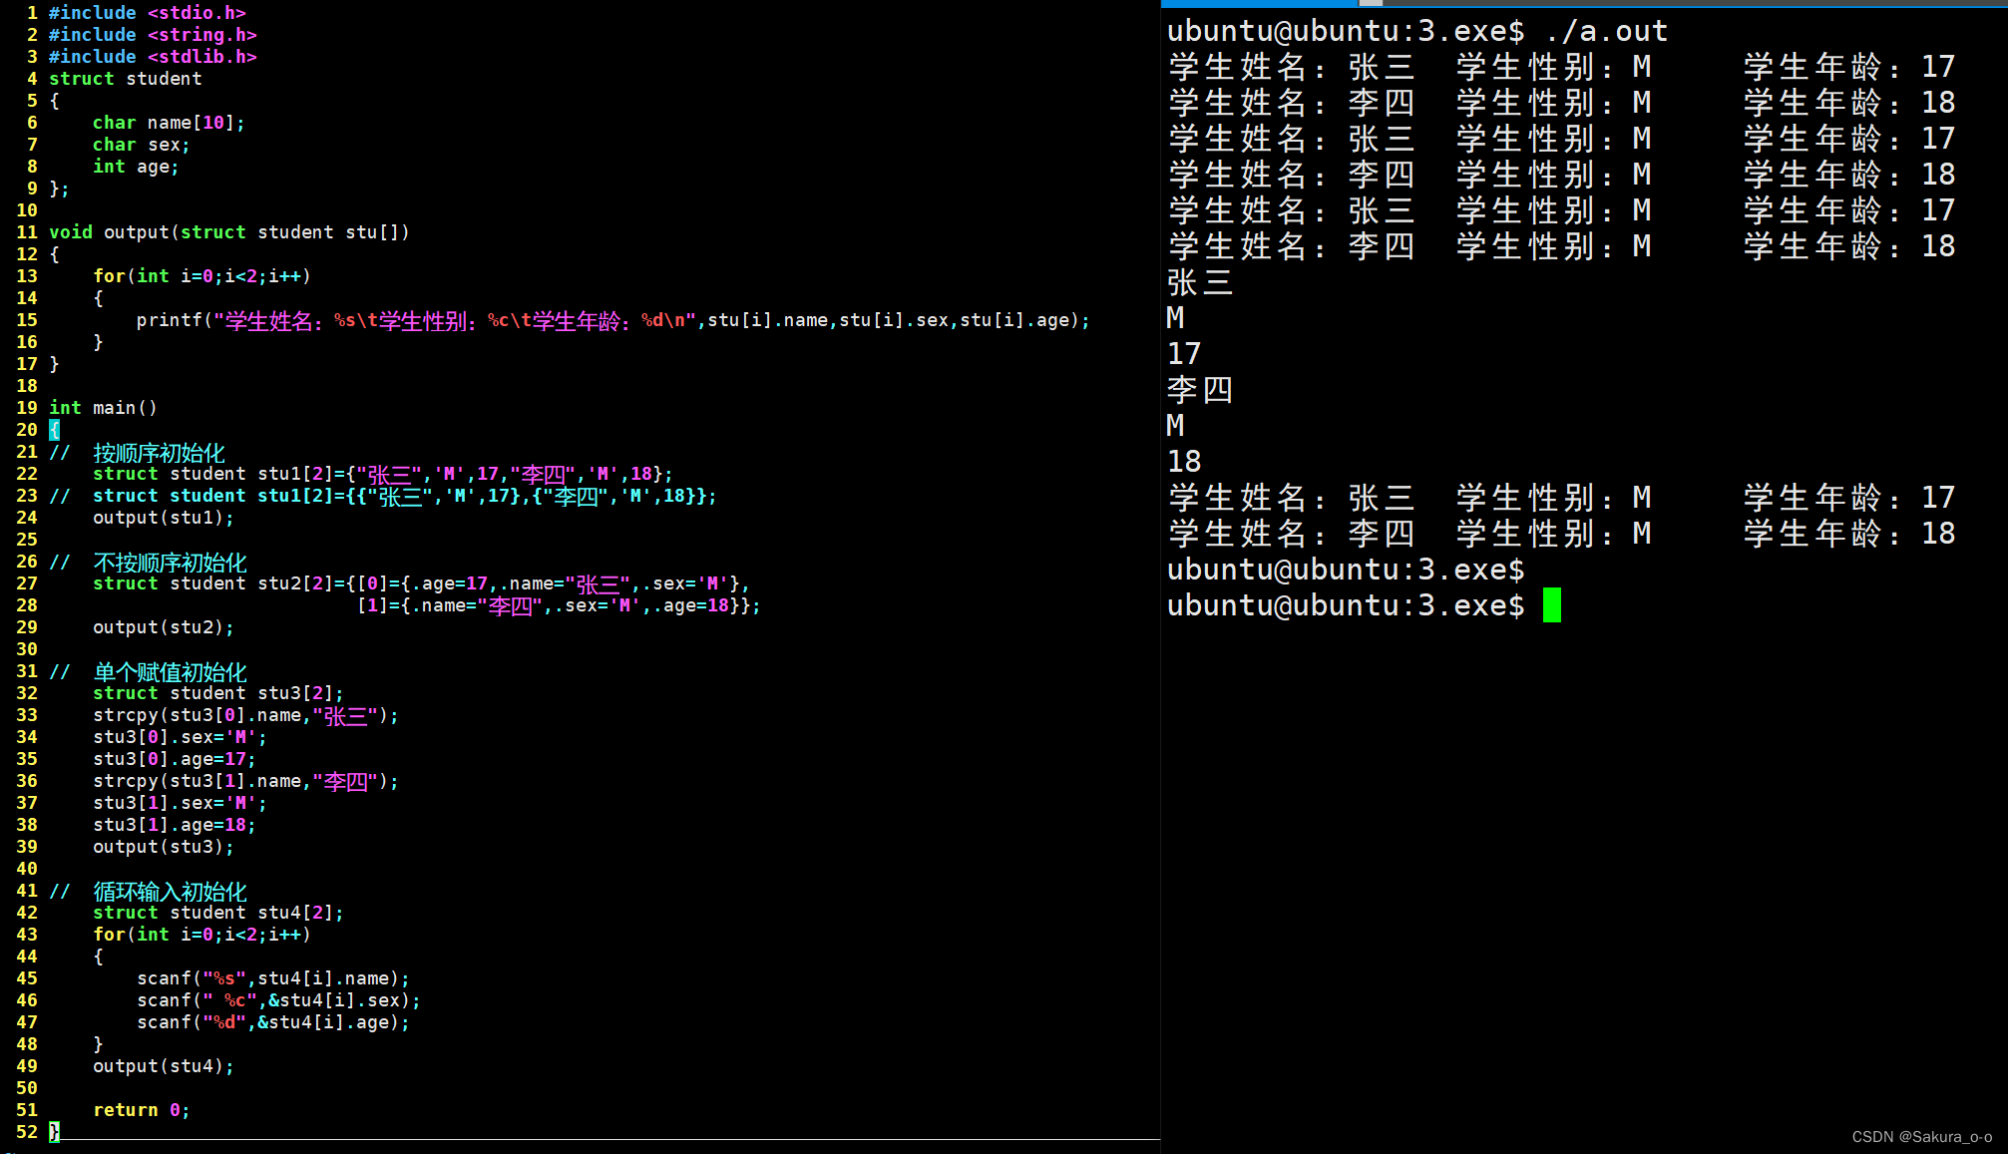Click the CSDN @Sakura_o-o watermark
Image resolution: width=2008 pixels, height=1154 pixels.
(1921, 1137)
